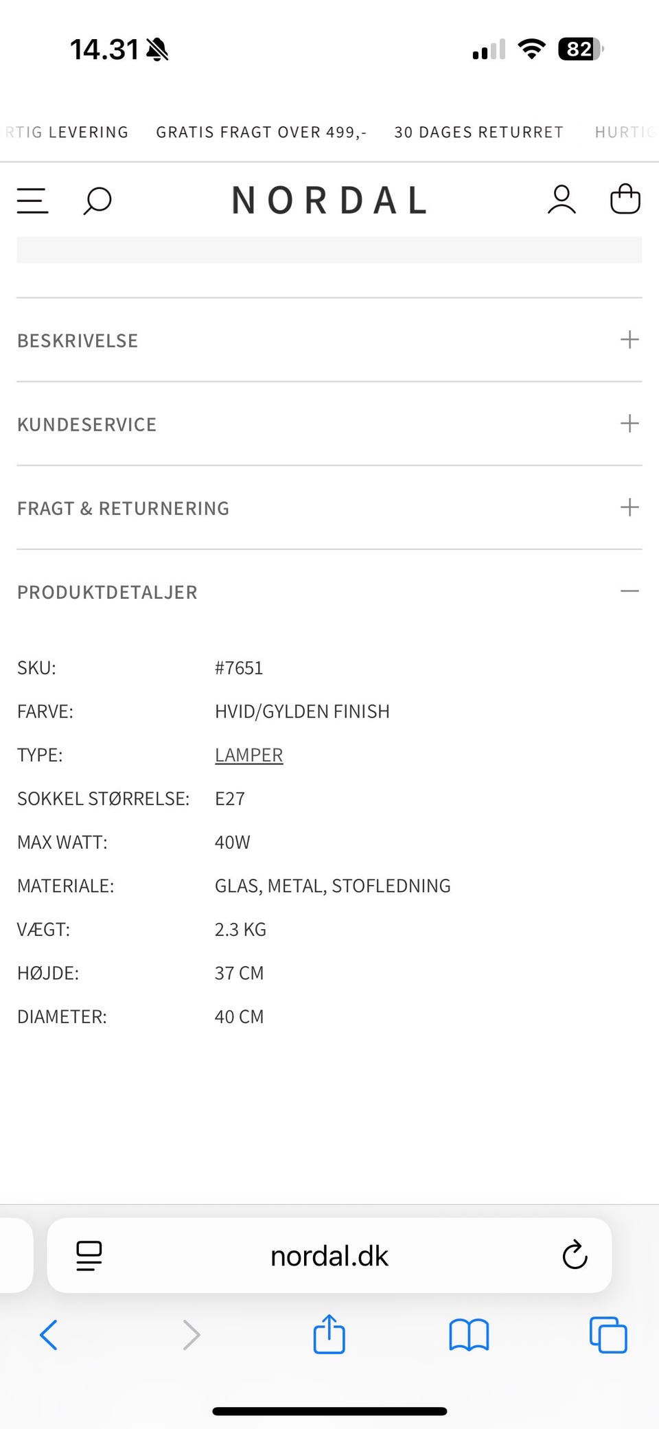659x1429 pixels.
Task: Open the Safari page reader menu icon
Action: tap(89, 1255)
